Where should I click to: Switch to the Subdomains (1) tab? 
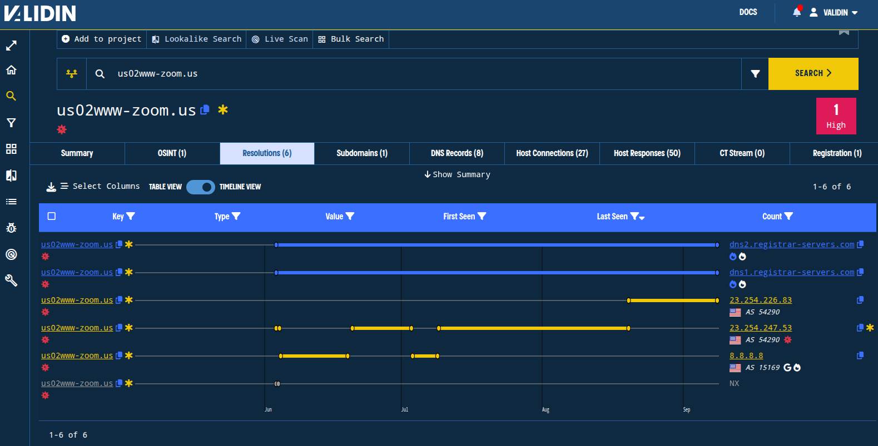coord(362,153)
